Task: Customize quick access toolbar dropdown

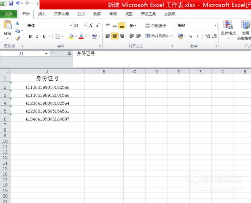Action: (x=37, y=3)
